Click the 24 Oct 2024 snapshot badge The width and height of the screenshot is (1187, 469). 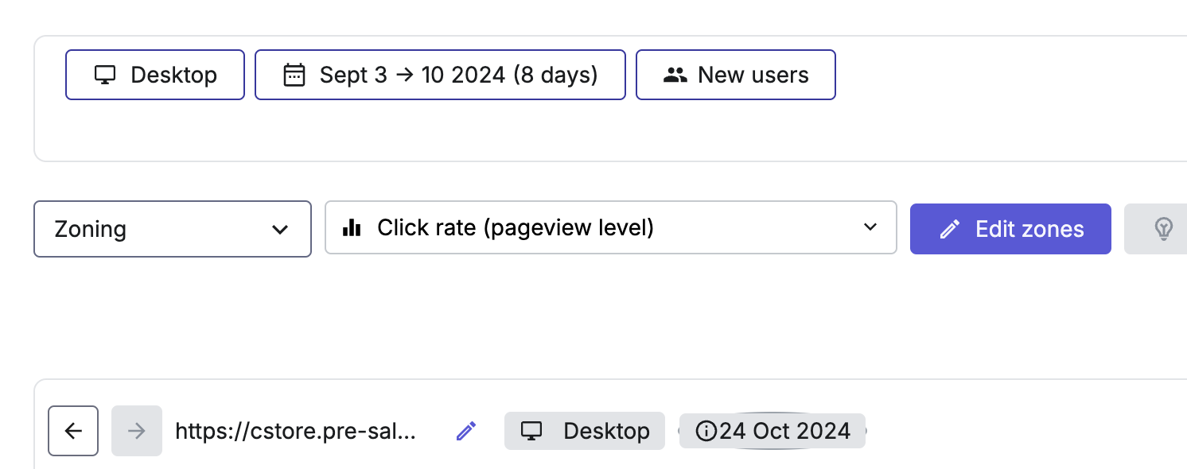click(x=773, y=431)
